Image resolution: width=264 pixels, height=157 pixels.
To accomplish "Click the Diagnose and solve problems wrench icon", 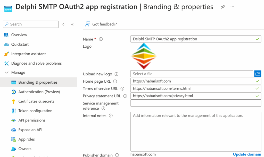I will (x=6, y=63).
